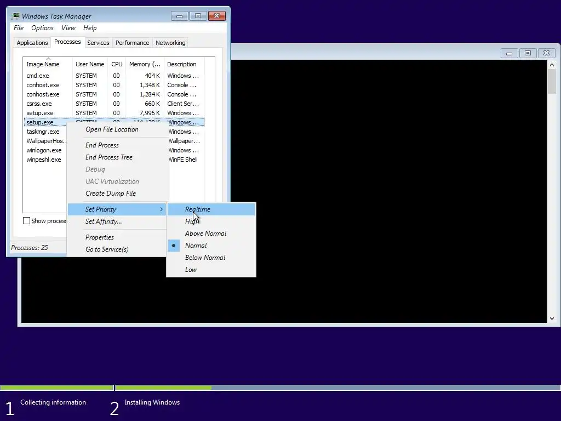Image resolution: width=561 pixels, height=421 pixels.
Task: Open the Options menu
Action: pos(42,28)
